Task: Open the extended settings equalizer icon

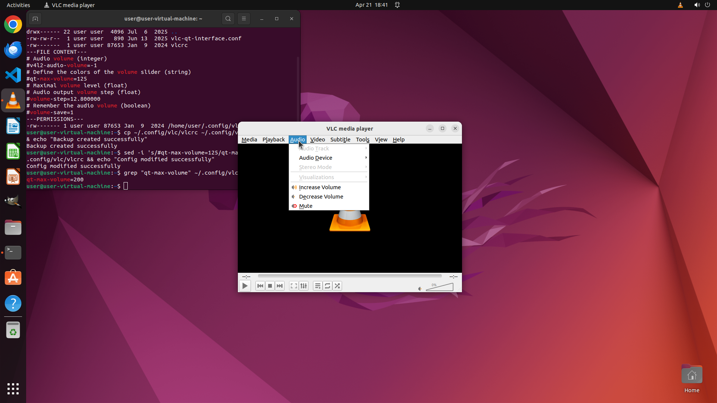Action: pos(304,286)
